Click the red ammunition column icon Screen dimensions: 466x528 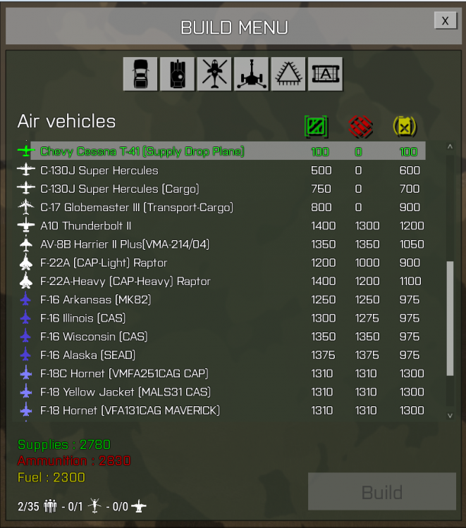tap(360, 127)
